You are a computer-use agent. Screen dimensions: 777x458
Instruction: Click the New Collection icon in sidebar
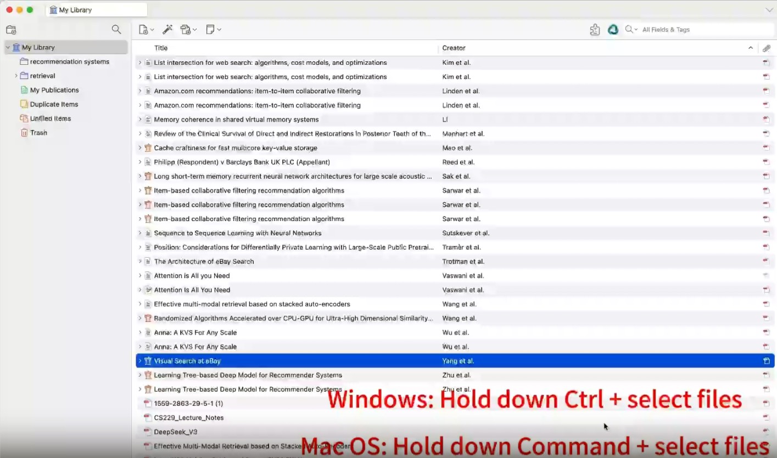(x=11, y=30)
